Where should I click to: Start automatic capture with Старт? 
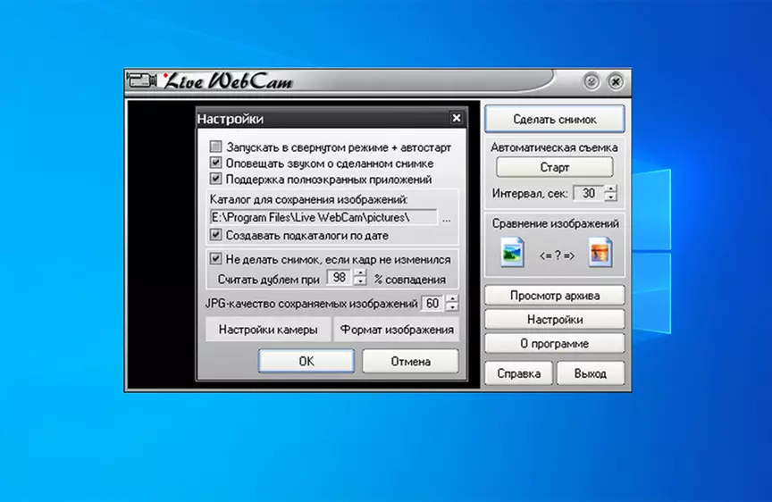(554, 167)
